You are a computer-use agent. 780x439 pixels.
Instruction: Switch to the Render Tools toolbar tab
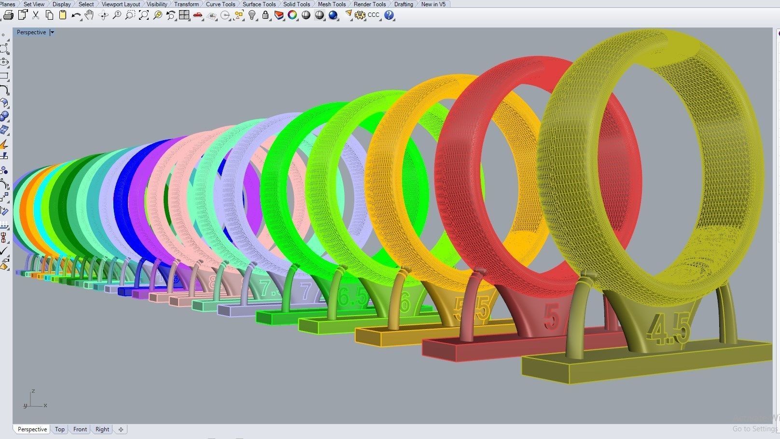(370, 4)
